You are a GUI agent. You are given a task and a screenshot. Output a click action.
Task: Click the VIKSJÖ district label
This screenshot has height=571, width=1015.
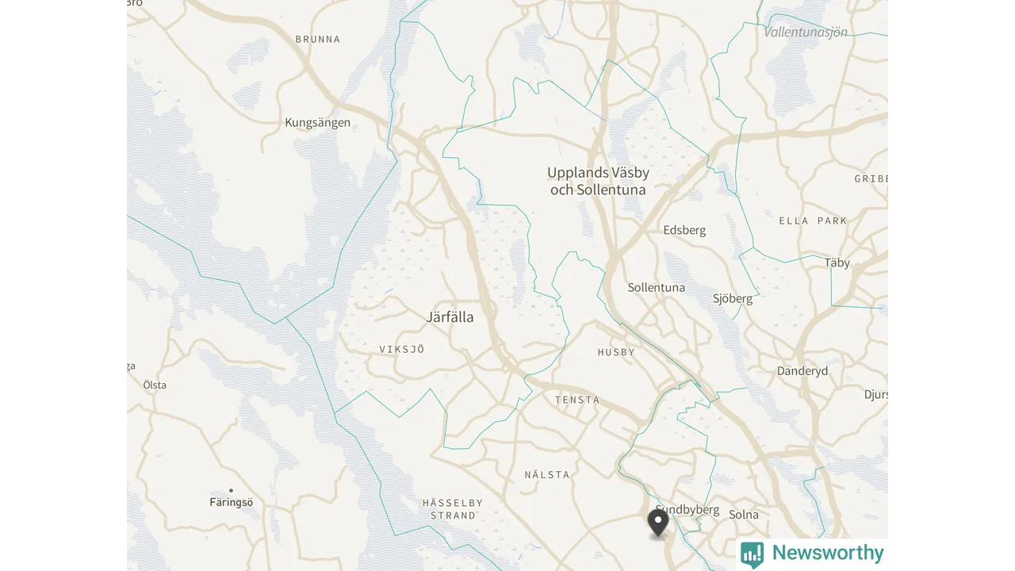tap(402, 350)
